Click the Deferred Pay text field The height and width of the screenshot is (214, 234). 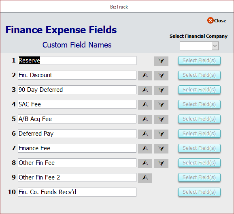click(77, 134)
